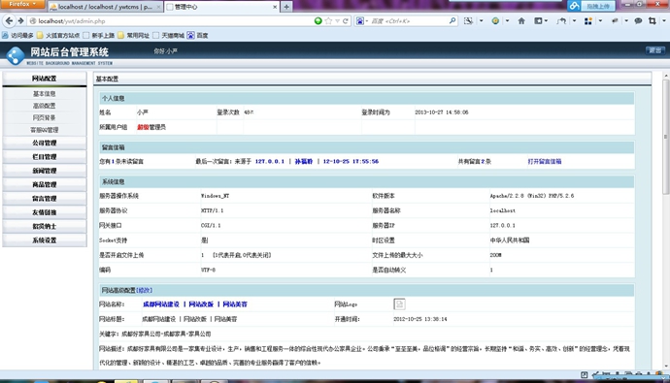The height and width of the screenshot is (383, 670).
Task: Click the website Logo image placeholder icon
Action: [399, 304]
